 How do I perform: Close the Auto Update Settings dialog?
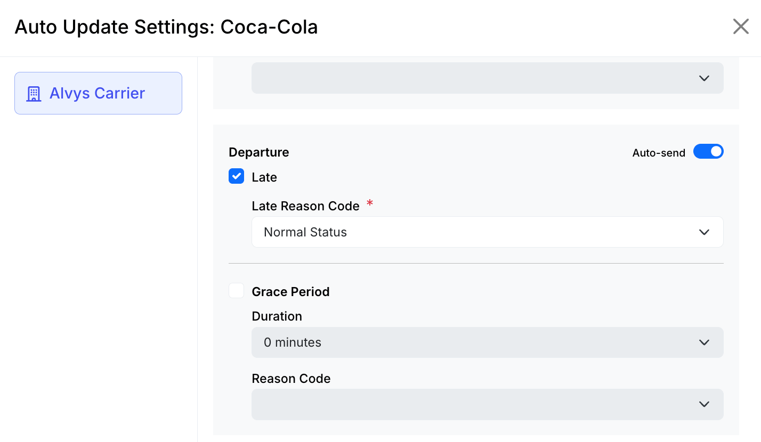(741, 26)
